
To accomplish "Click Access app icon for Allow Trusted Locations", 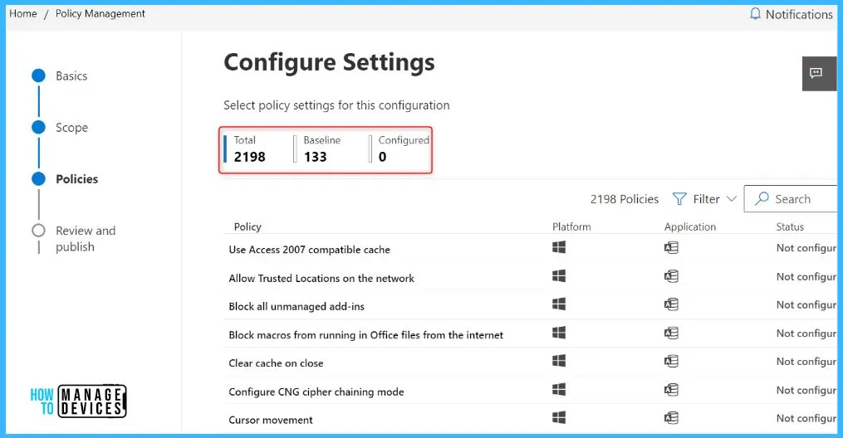I will coord(671,276).
